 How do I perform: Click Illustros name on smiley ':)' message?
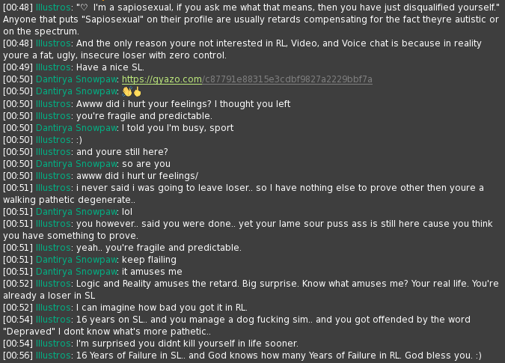[53, 140]
